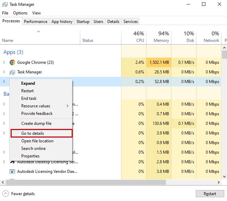Expand the Task Manager process row

click(x=4, y=72)
